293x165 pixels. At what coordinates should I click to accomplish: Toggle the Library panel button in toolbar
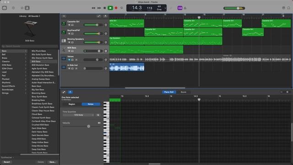5,8
